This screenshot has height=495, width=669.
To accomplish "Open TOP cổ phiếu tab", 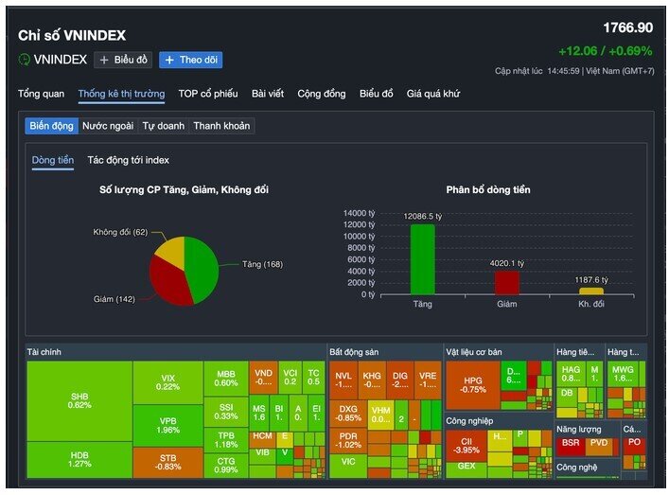I will point(208,94).
